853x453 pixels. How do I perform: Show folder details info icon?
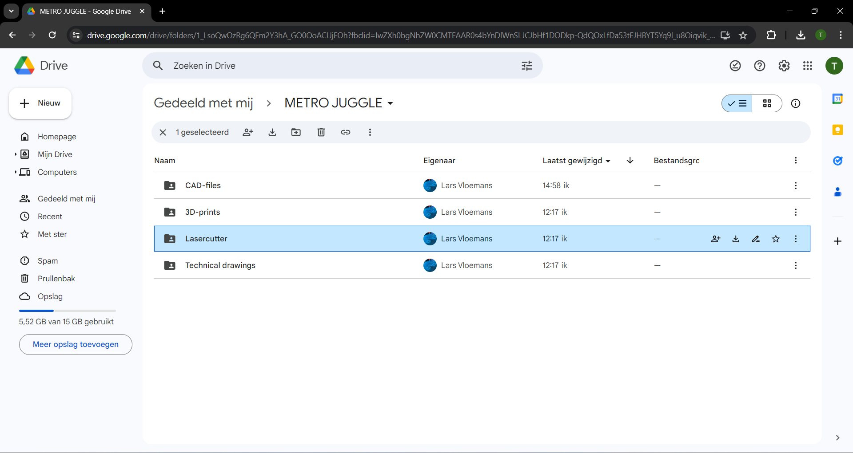[x=796, y=103]
